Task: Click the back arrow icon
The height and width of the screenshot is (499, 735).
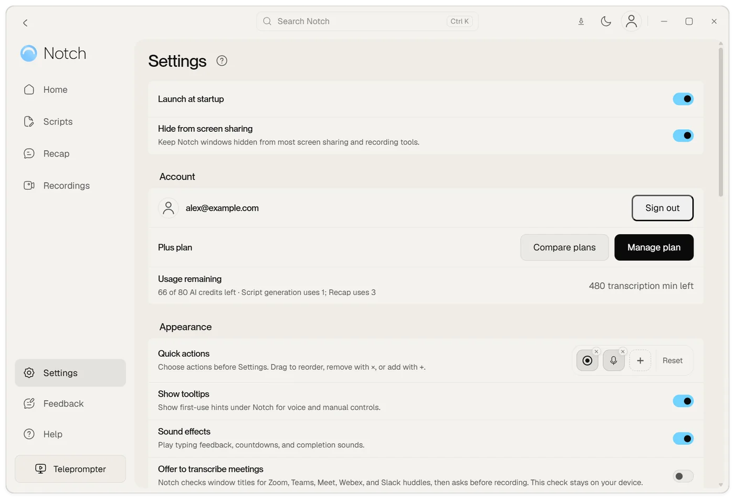Action: point(25,23)
